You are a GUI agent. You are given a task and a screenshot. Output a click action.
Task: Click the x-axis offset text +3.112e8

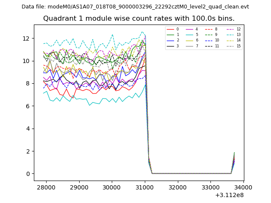tap(229, 195)
